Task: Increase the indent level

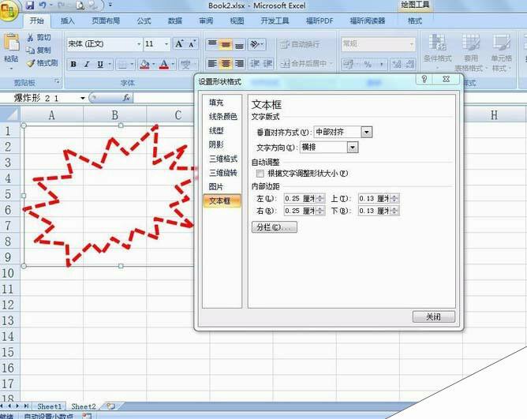Action: click(267, 64)
